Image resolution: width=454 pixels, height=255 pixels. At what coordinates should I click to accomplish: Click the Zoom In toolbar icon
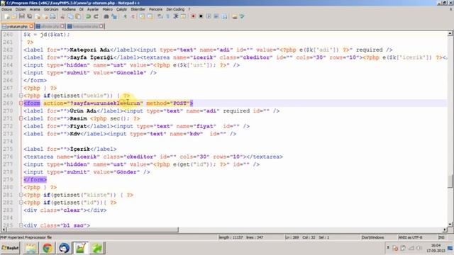(x=125, y=16)
